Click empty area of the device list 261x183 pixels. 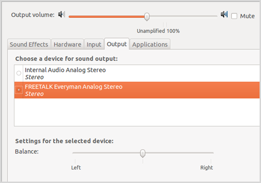tap(137, 112)
